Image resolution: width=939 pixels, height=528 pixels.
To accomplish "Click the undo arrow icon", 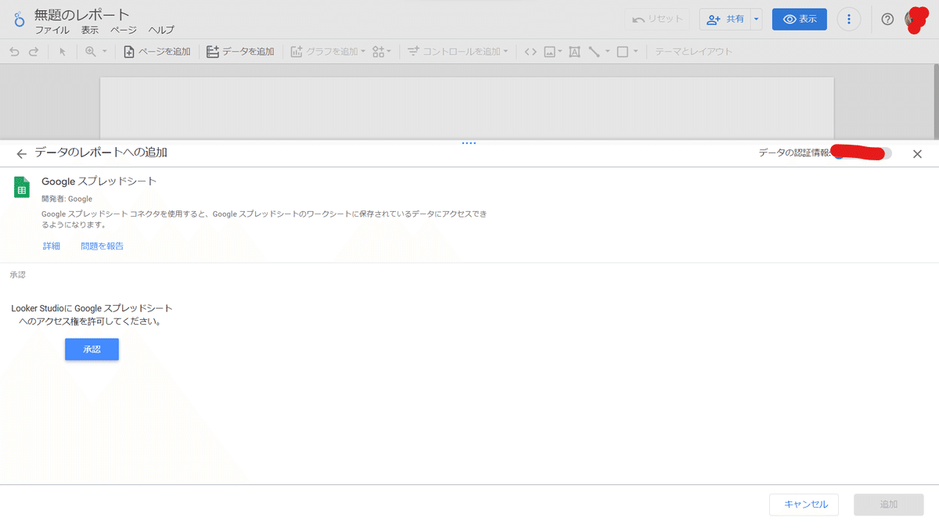I will point(14,52).
